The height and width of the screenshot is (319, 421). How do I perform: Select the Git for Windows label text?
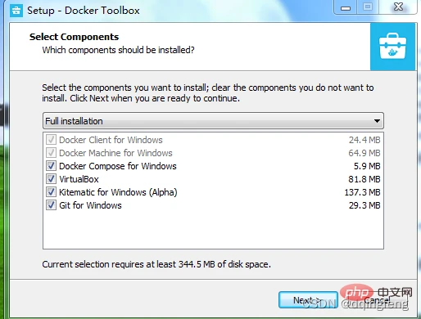click(x=90, y=205)
